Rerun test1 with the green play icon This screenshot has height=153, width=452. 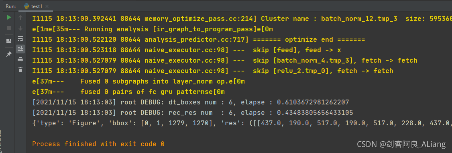pos(9,18)
